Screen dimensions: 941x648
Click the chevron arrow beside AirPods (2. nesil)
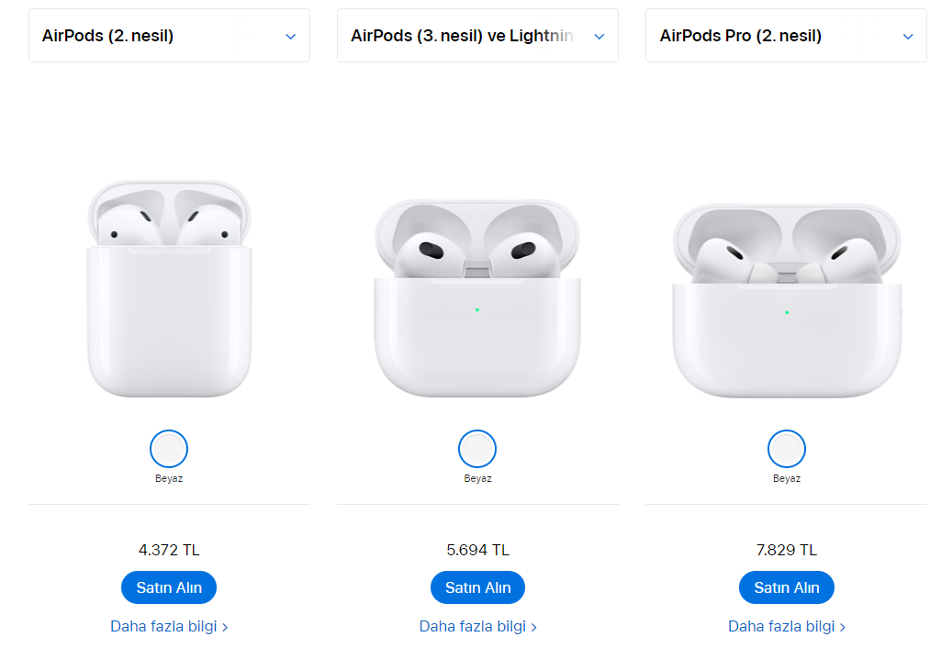(290, 37)
